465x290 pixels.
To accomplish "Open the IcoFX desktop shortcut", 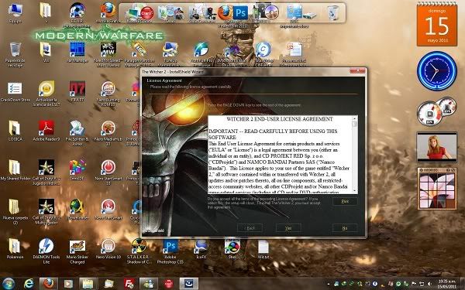I will point(201,248).
